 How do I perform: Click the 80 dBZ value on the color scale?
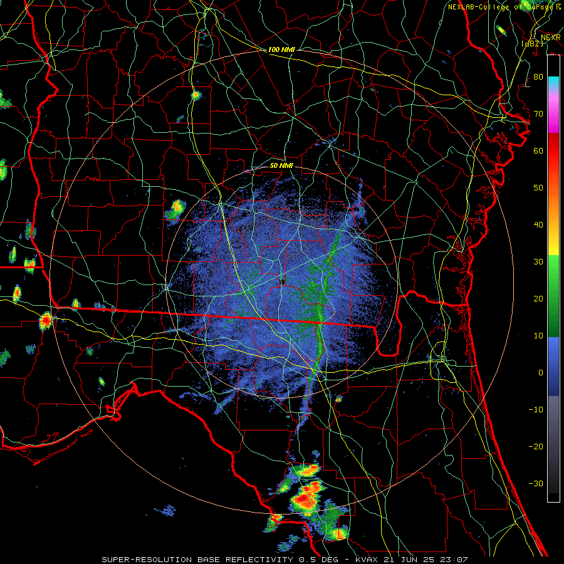538,77
